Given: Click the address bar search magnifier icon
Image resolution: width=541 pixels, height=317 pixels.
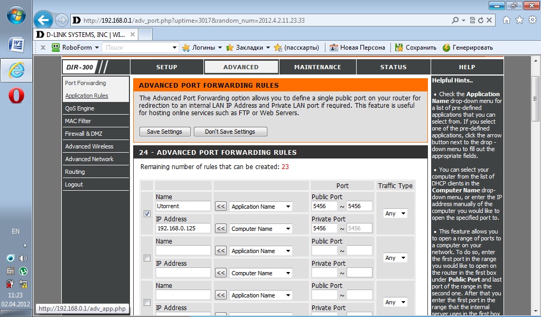Looking at the screenshot, I should (455, 21).
